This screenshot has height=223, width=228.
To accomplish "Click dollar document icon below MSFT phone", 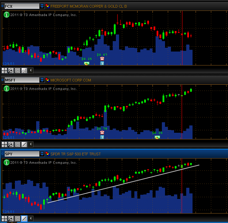I will [x=102, y=137].
